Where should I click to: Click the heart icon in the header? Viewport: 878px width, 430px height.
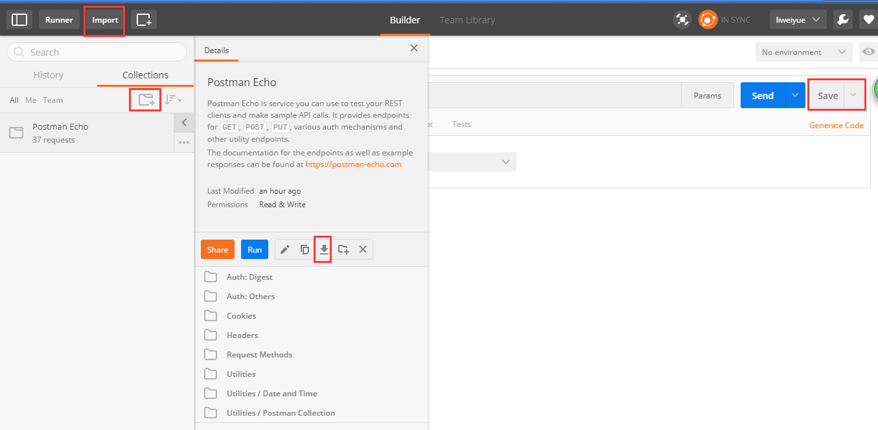coord(868,20)
